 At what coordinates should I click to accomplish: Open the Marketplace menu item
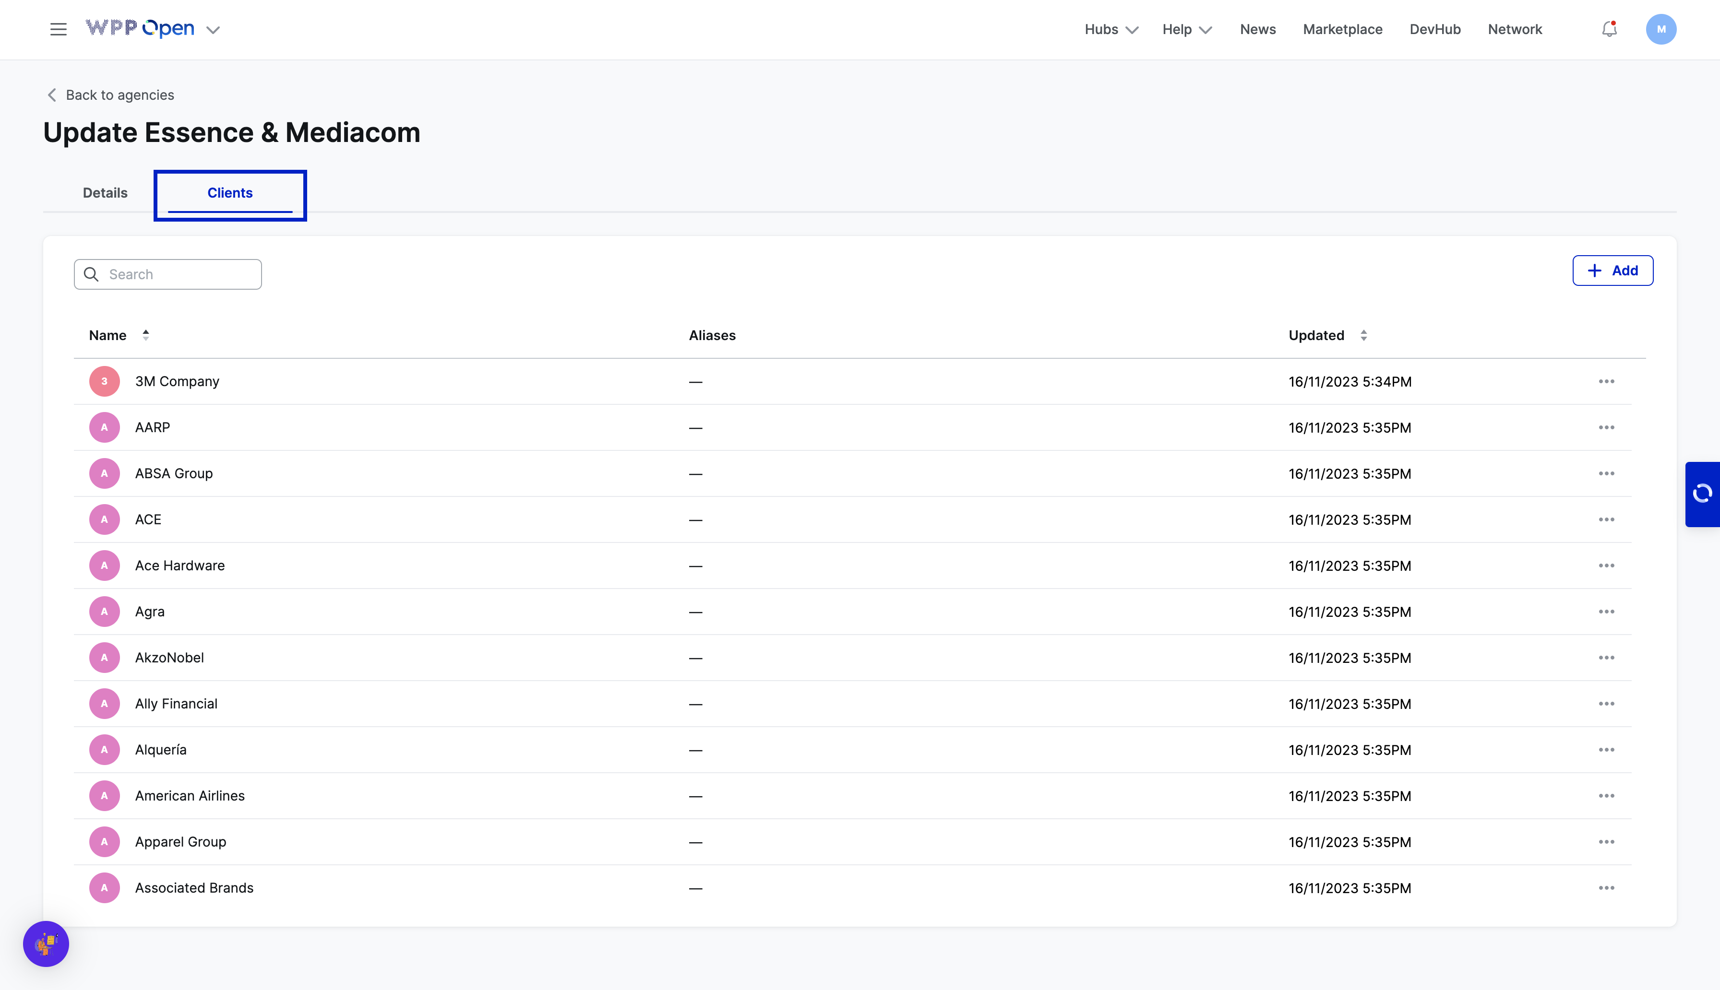(x=1342, y=29)
